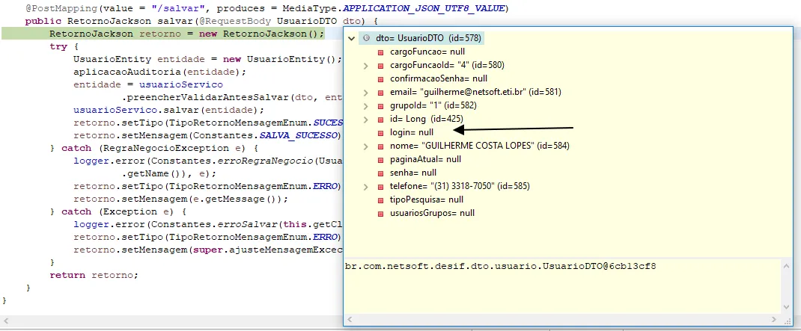Click the return retorno statement
The width and height of the screenshot is (801, 331).
[x=94, y=275]
